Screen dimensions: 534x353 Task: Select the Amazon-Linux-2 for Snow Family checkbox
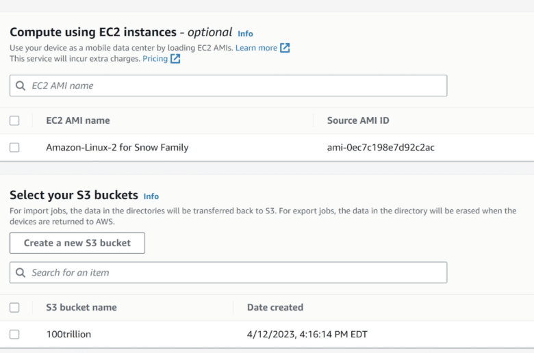coord(14,147)
